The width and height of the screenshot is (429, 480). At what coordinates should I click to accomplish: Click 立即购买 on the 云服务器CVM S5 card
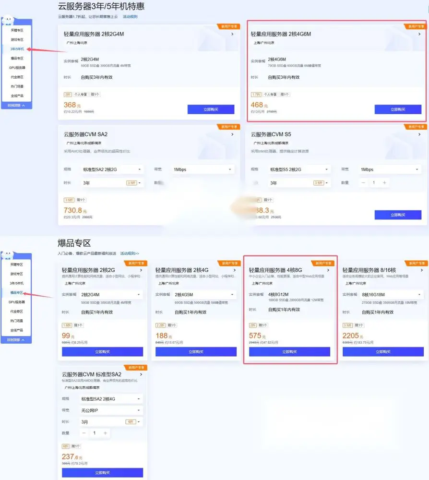point(398,215)
